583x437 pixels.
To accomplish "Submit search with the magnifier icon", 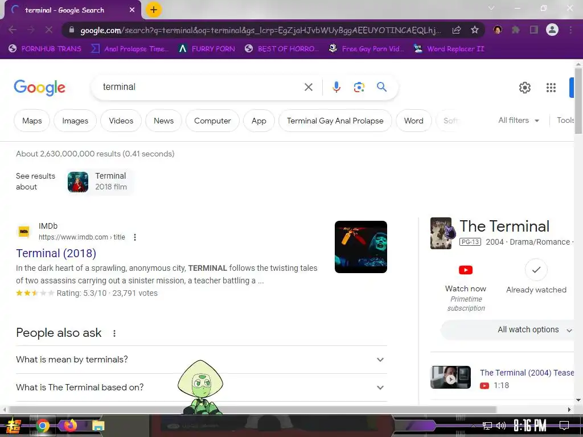I will pos(382,87).
